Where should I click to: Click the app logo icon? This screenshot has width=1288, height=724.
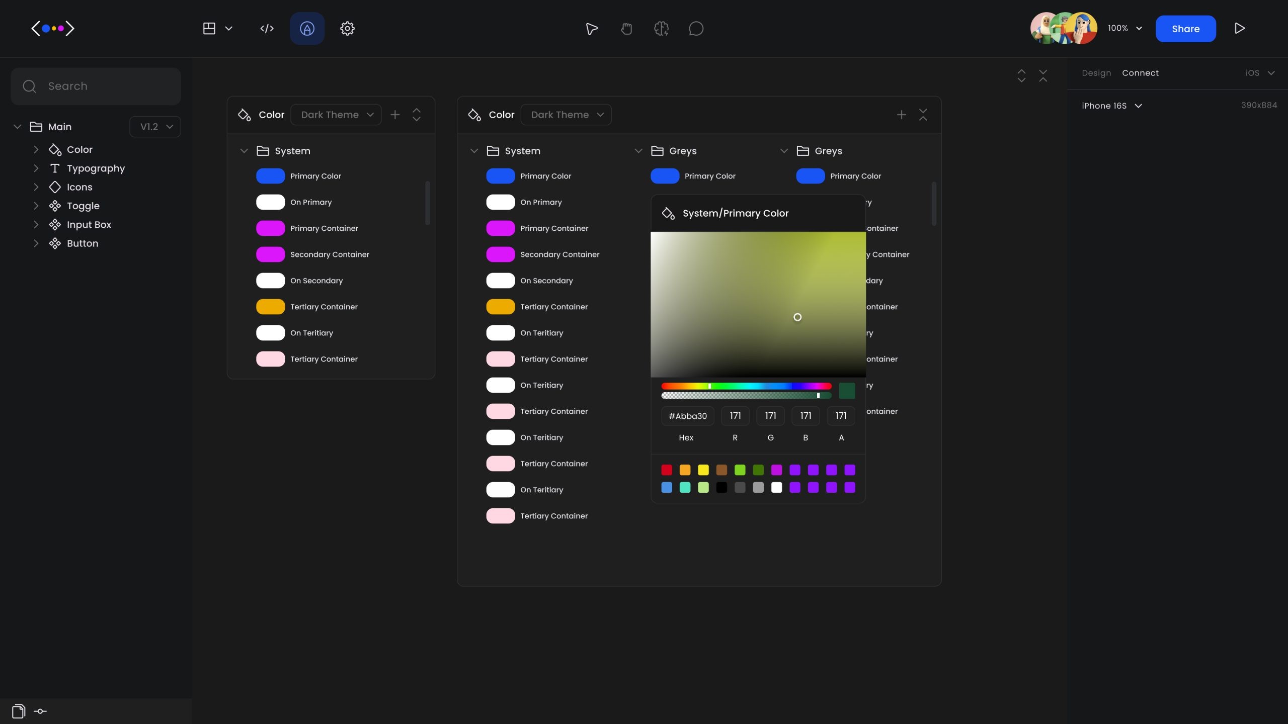click(x=53, y=29)
